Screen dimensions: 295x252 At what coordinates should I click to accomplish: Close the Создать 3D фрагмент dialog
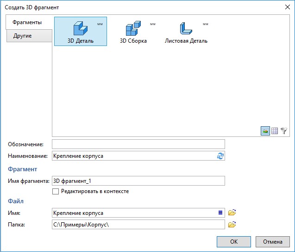[x=287, y=7]
